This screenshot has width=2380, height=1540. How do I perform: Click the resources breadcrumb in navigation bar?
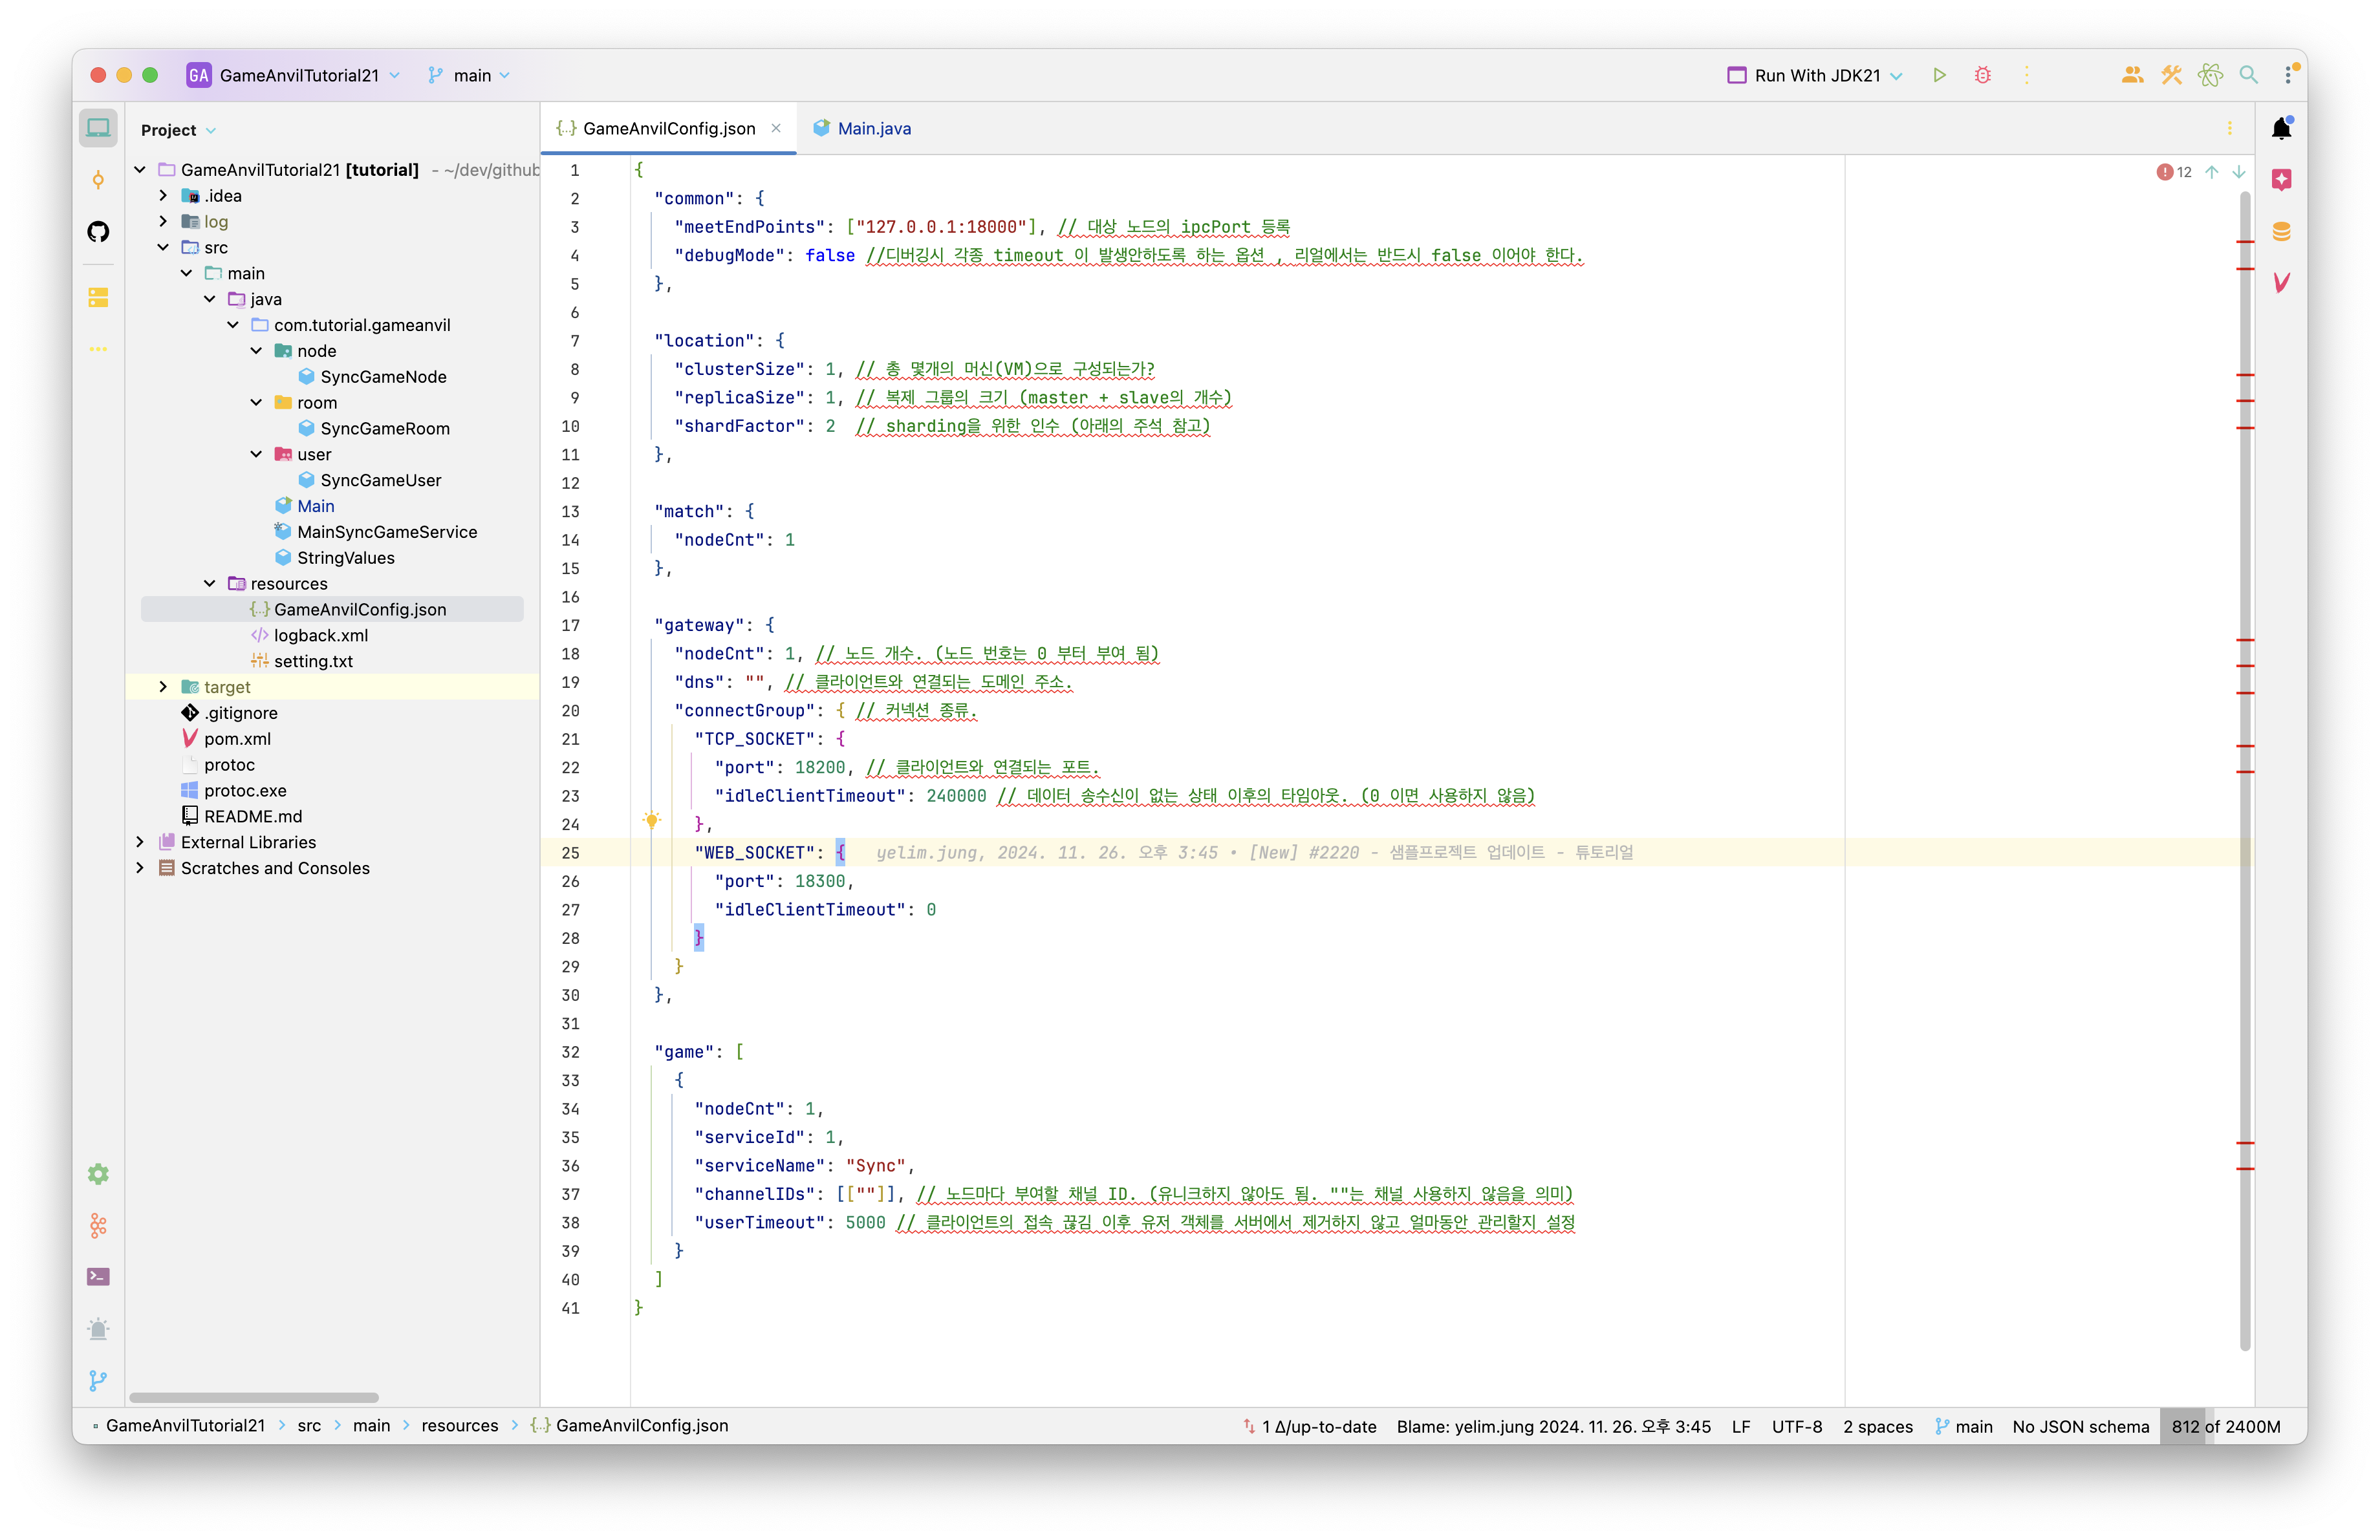click(x=460, y=1425)
